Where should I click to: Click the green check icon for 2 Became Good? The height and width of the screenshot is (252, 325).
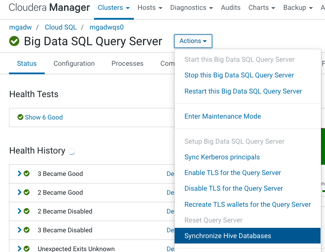(26, 192)
